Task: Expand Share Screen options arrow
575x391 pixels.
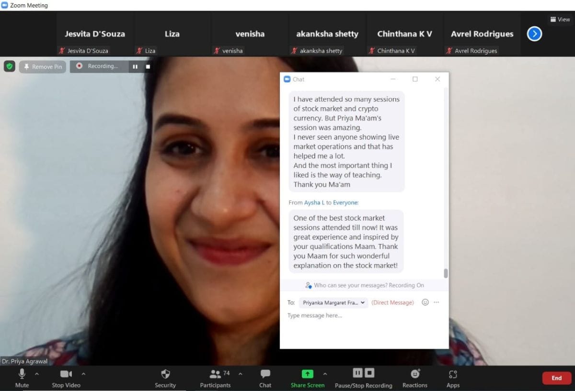Action: click(x=325, y=374)
